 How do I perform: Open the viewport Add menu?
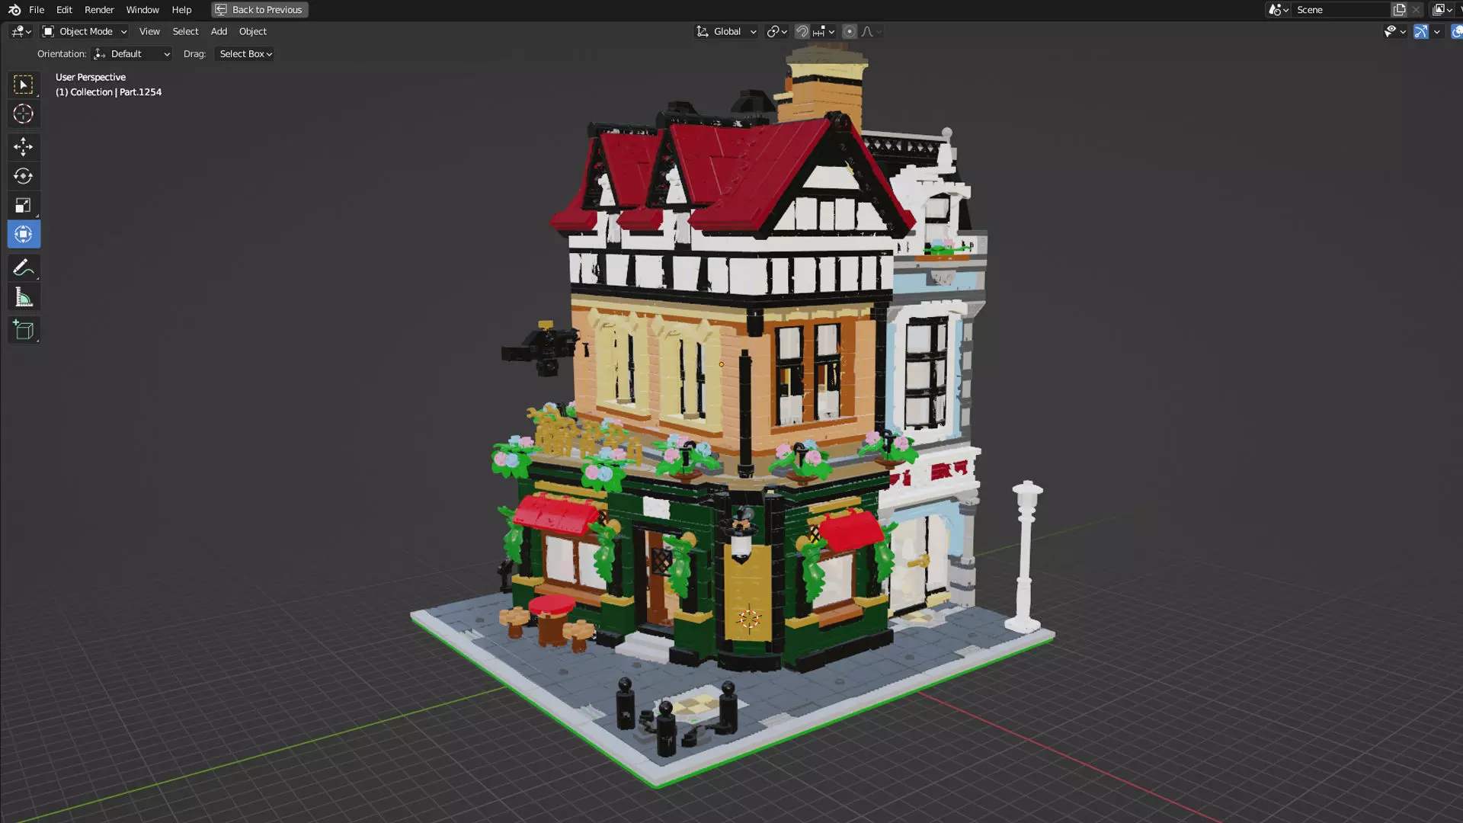click(x=219, y=31)
